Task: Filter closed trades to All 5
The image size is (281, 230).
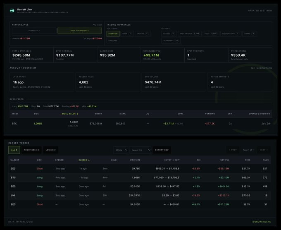Action: [14, 150]
